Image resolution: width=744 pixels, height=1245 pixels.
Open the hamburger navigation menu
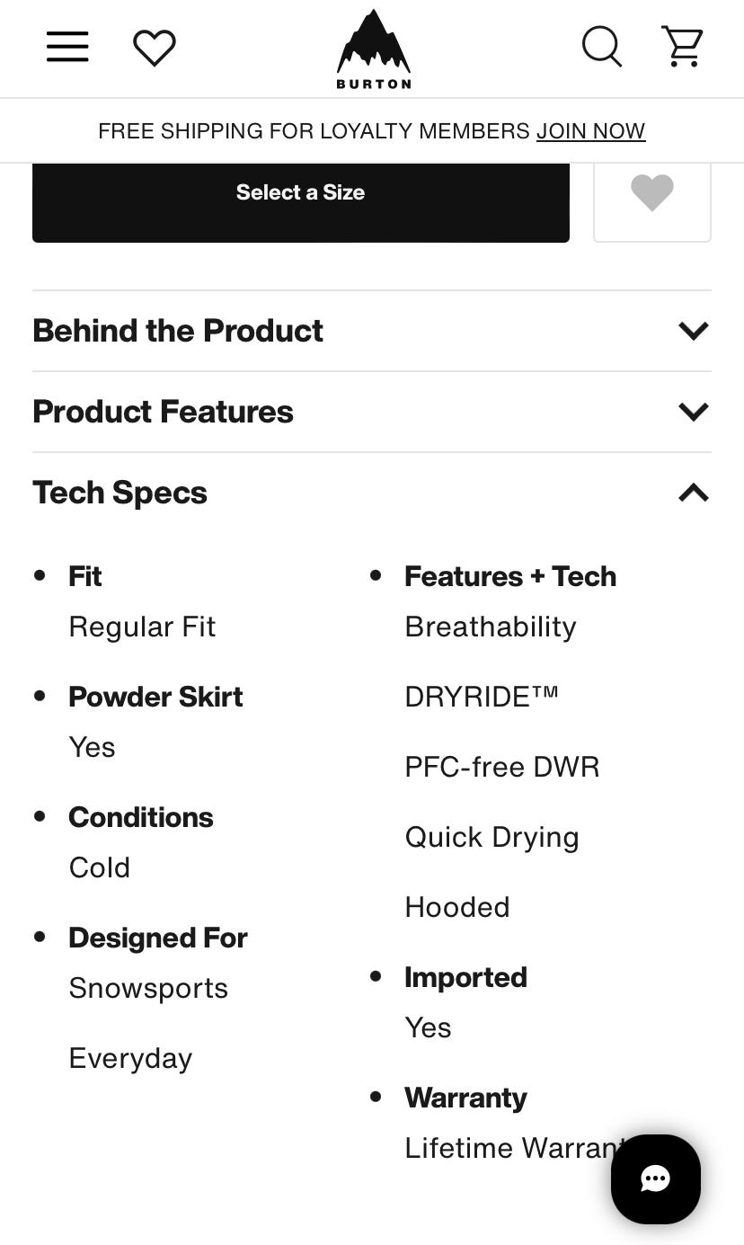click(67, 47)
